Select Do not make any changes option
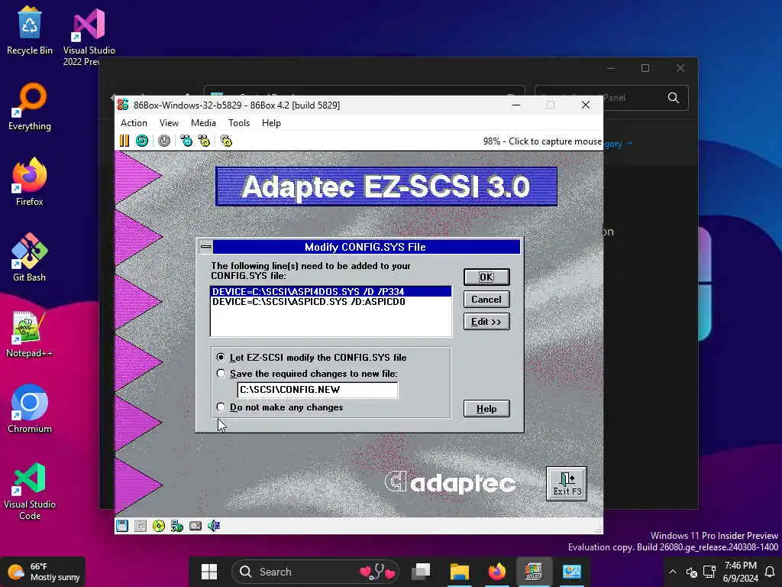The width and height of the screenshot is (782, 587). pos(280,407)
